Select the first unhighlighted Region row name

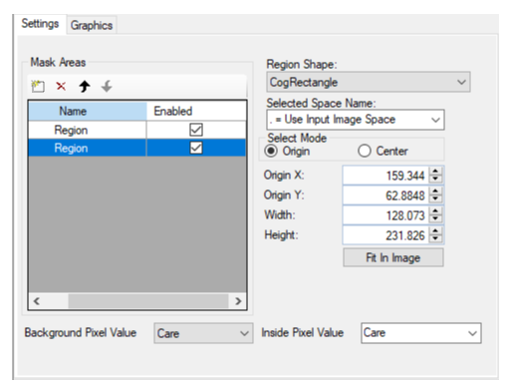coord(88,130)
